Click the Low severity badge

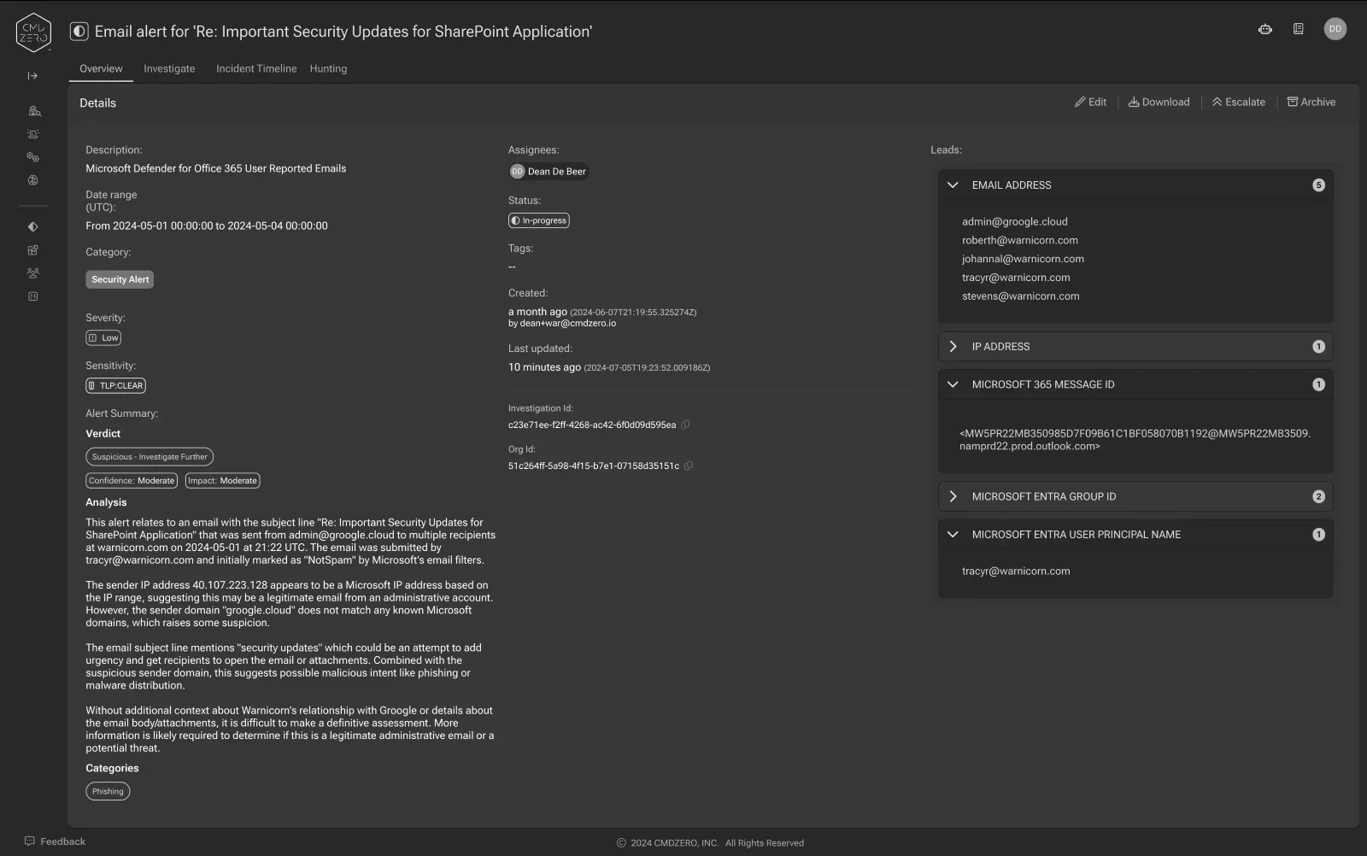coord(103,337)
